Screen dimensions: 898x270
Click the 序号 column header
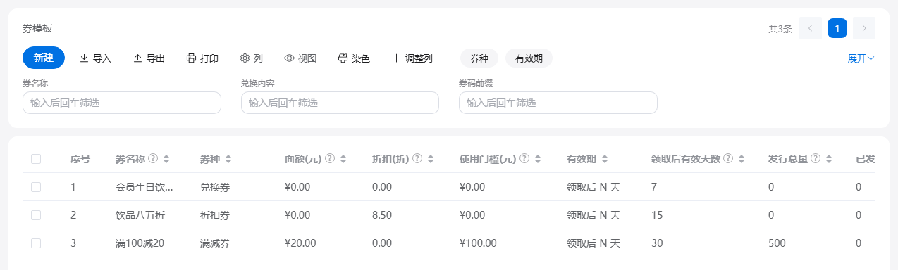(x=80, y=159)
